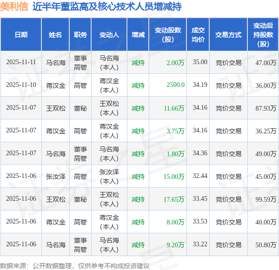Click 减持 label in the 9.20万 row

click(138, 245)
